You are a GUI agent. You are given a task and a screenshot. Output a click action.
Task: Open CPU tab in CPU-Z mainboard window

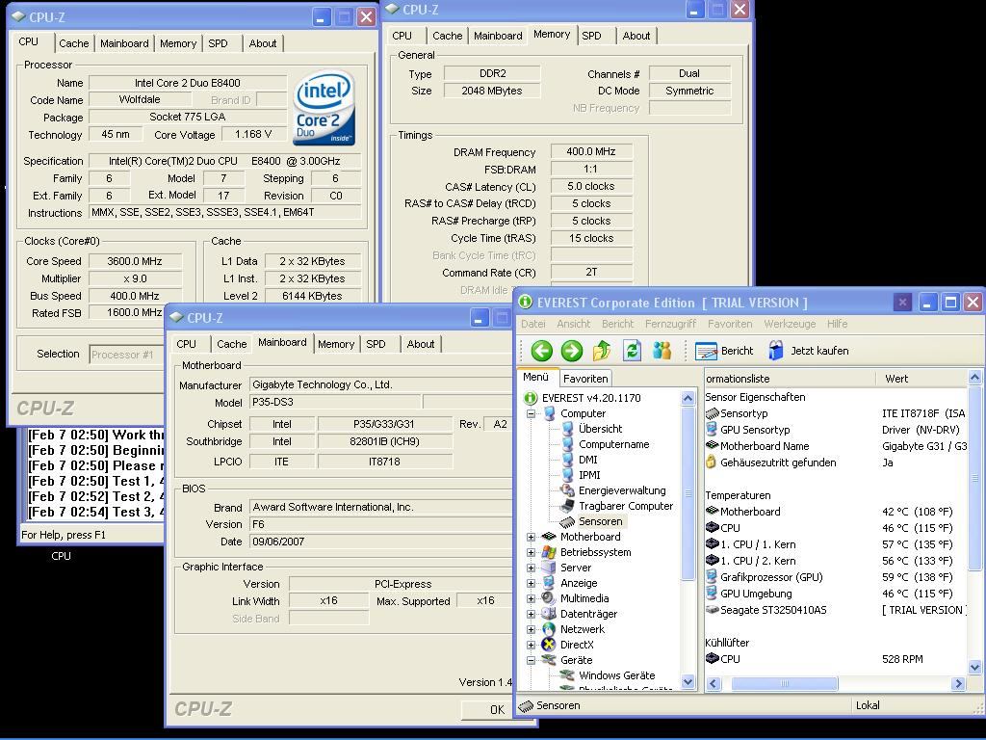coord(186,344)
